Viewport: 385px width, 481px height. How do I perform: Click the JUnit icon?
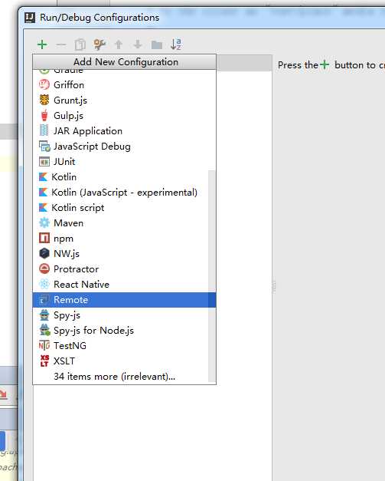[44, 161]
